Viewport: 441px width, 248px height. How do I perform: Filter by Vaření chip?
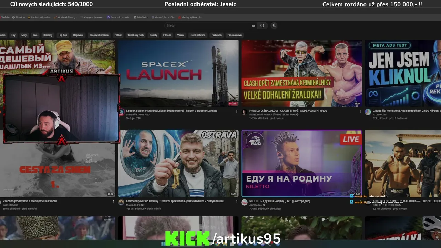(181, 35)
